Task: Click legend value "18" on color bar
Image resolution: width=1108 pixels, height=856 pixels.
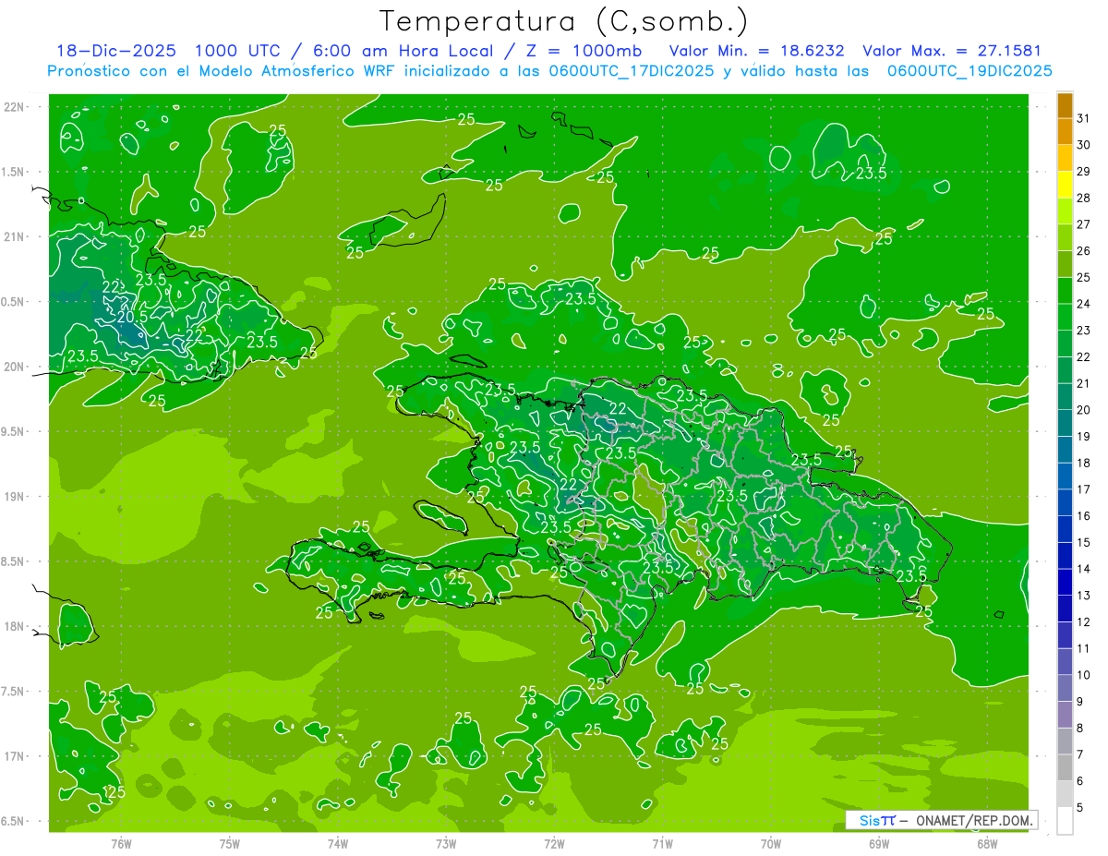Action: coord(1084,463)
